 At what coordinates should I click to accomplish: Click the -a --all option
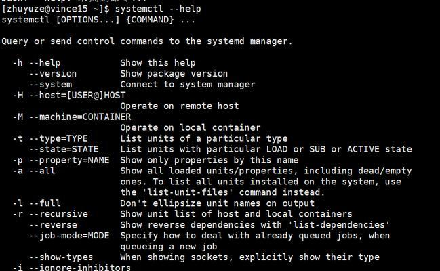point(34,171)
